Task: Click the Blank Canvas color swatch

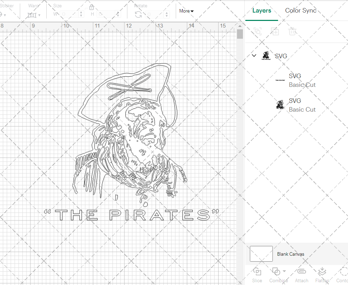Action: click(261, 254)
